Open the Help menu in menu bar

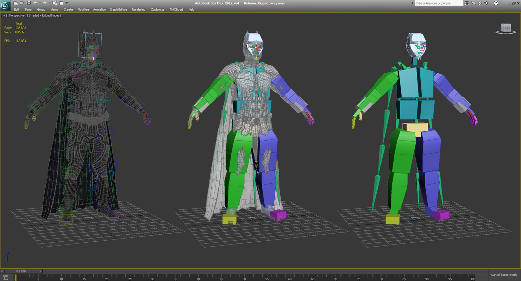(x=191, y=9)
